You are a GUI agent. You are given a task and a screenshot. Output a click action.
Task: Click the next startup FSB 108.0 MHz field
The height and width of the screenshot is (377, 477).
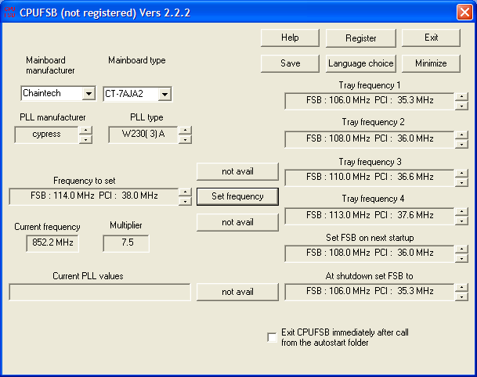pyautogui.click(x=370, y=253)
